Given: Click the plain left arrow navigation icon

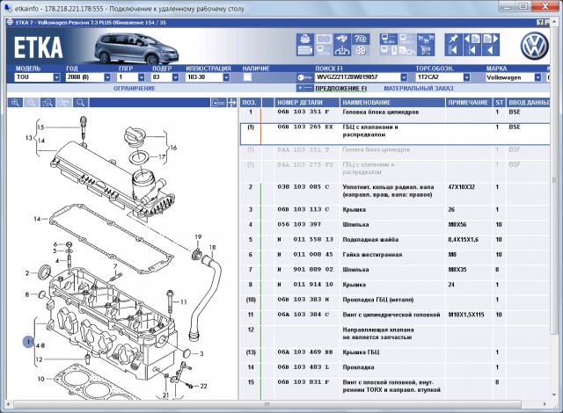Looking at the screenshot, I should (x=491, y=50).
